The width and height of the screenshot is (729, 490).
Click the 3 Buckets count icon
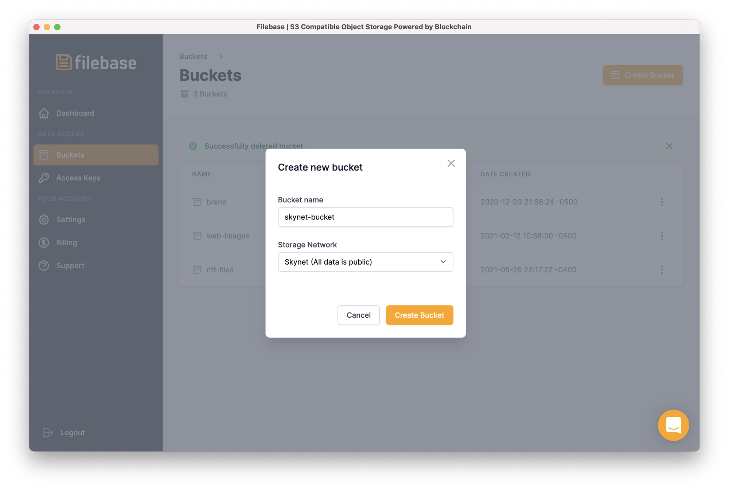point(185,94)
